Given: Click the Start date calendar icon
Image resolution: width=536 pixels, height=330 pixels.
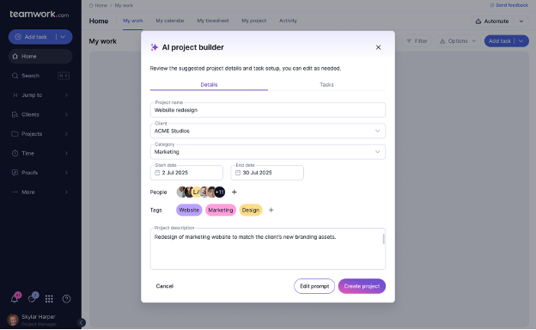Looking at the screenshot, I should pos(157,173).
